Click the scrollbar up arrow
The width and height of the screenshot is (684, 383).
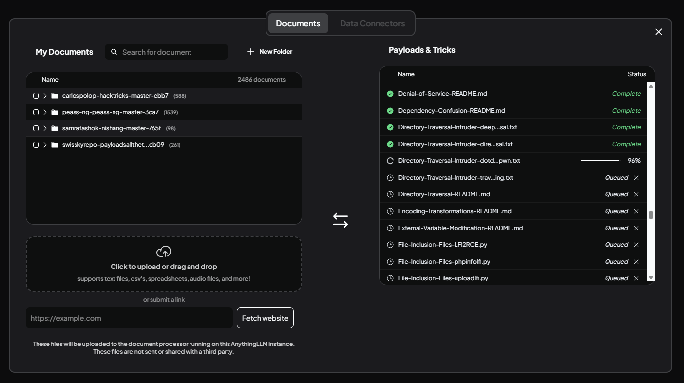coord(651,86)
